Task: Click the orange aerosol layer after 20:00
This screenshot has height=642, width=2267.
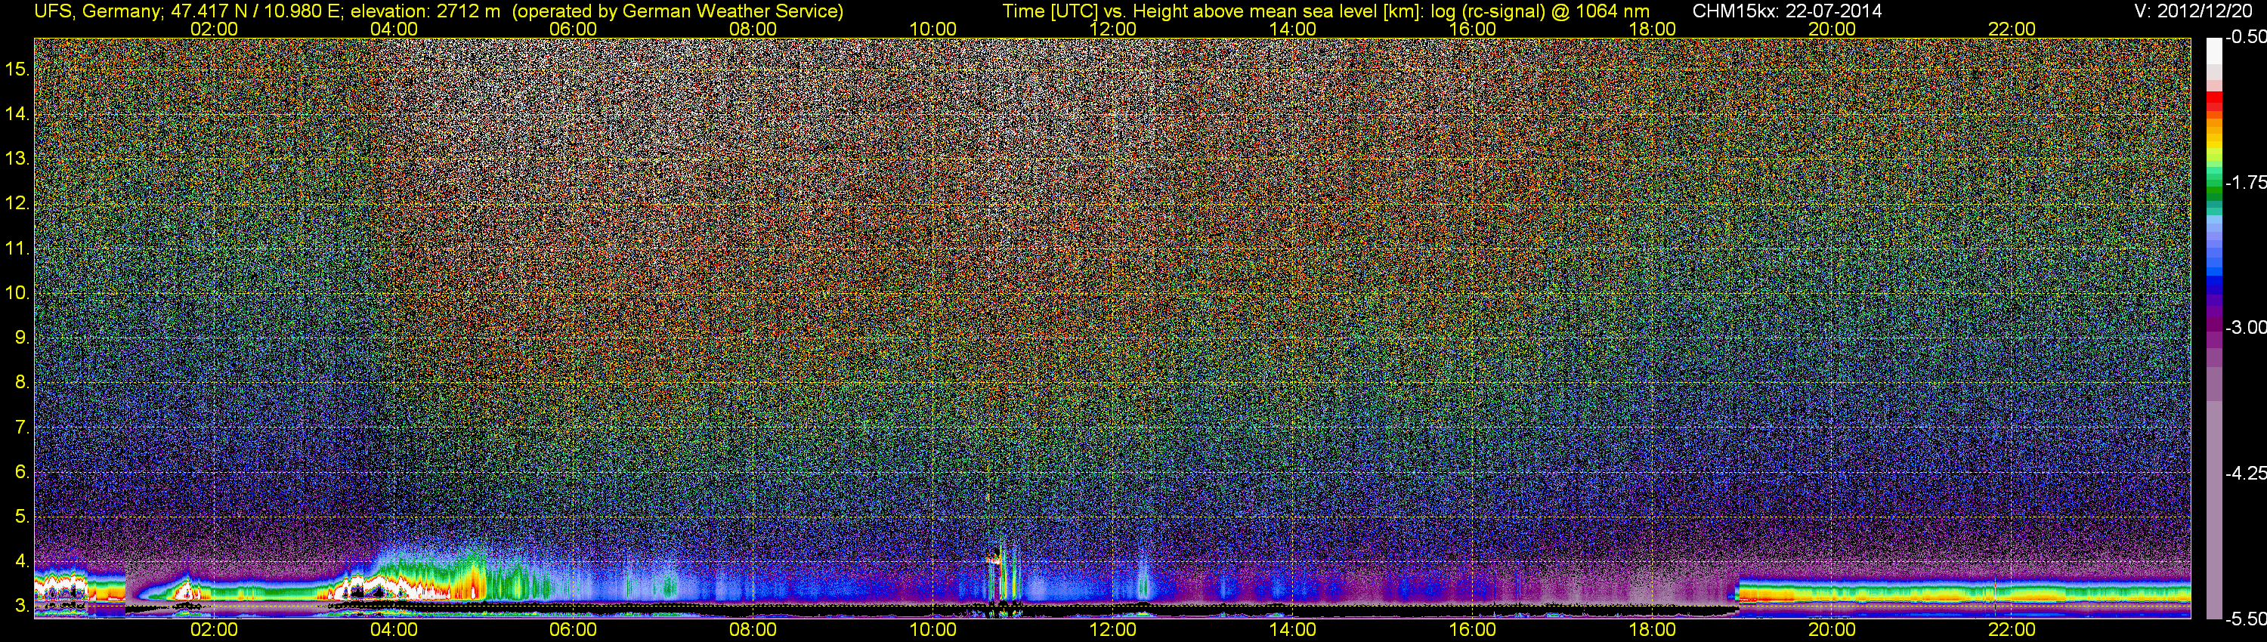Action: tap(1962, 595)
